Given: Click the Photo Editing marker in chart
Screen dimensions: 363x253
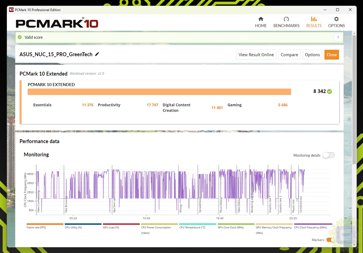Looking at the screenshot, I should tap(221, 205).
